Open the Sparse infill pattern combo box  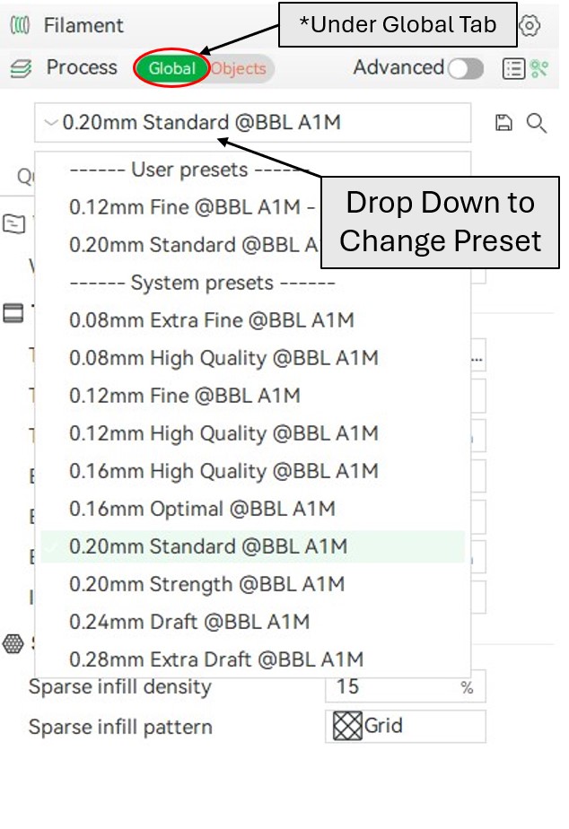point(406,726)
